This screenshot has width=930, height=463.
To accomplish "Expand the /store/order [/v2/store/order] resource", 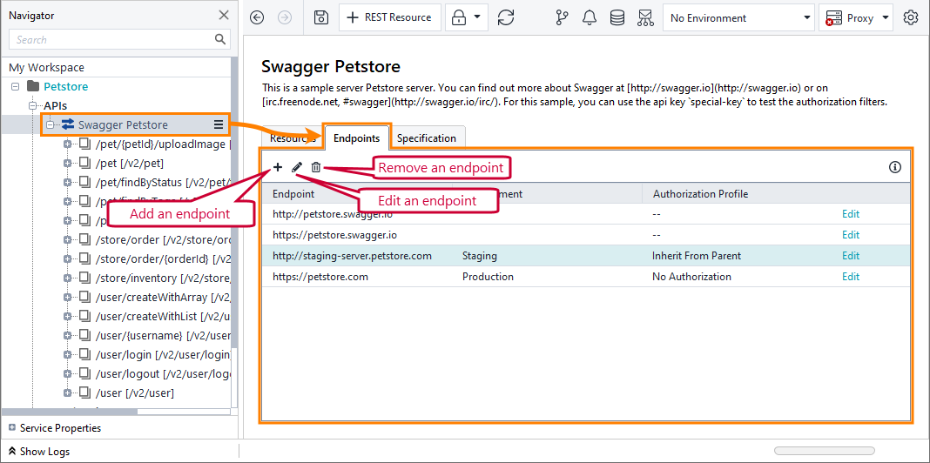I will [x=68, y=239].
